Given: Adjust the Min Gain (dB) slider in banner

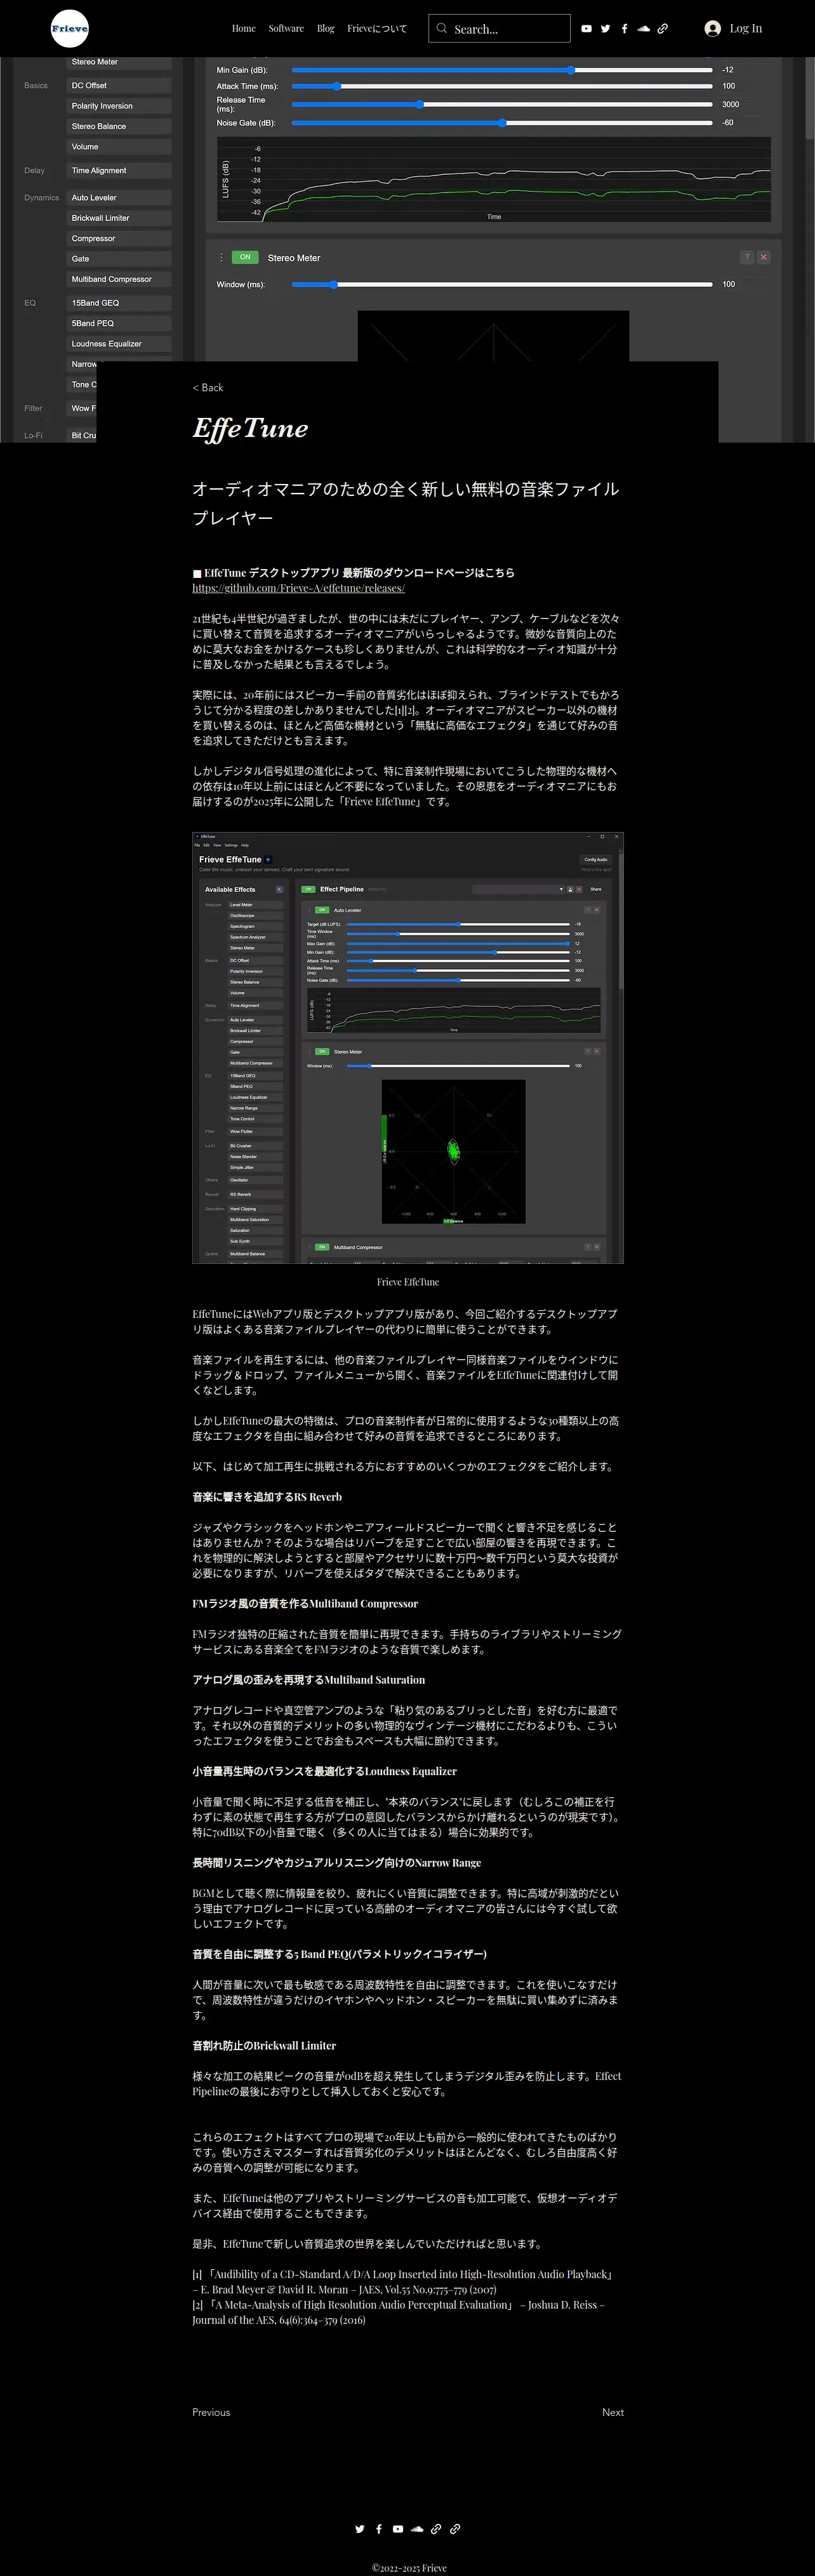Looking at the screenshot, I should (x=502, y=70).
